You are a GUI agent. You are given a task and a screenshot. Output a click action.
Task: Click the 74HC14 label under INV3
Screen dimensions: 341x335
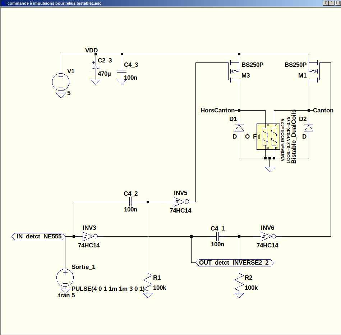(x=89, y=245)
